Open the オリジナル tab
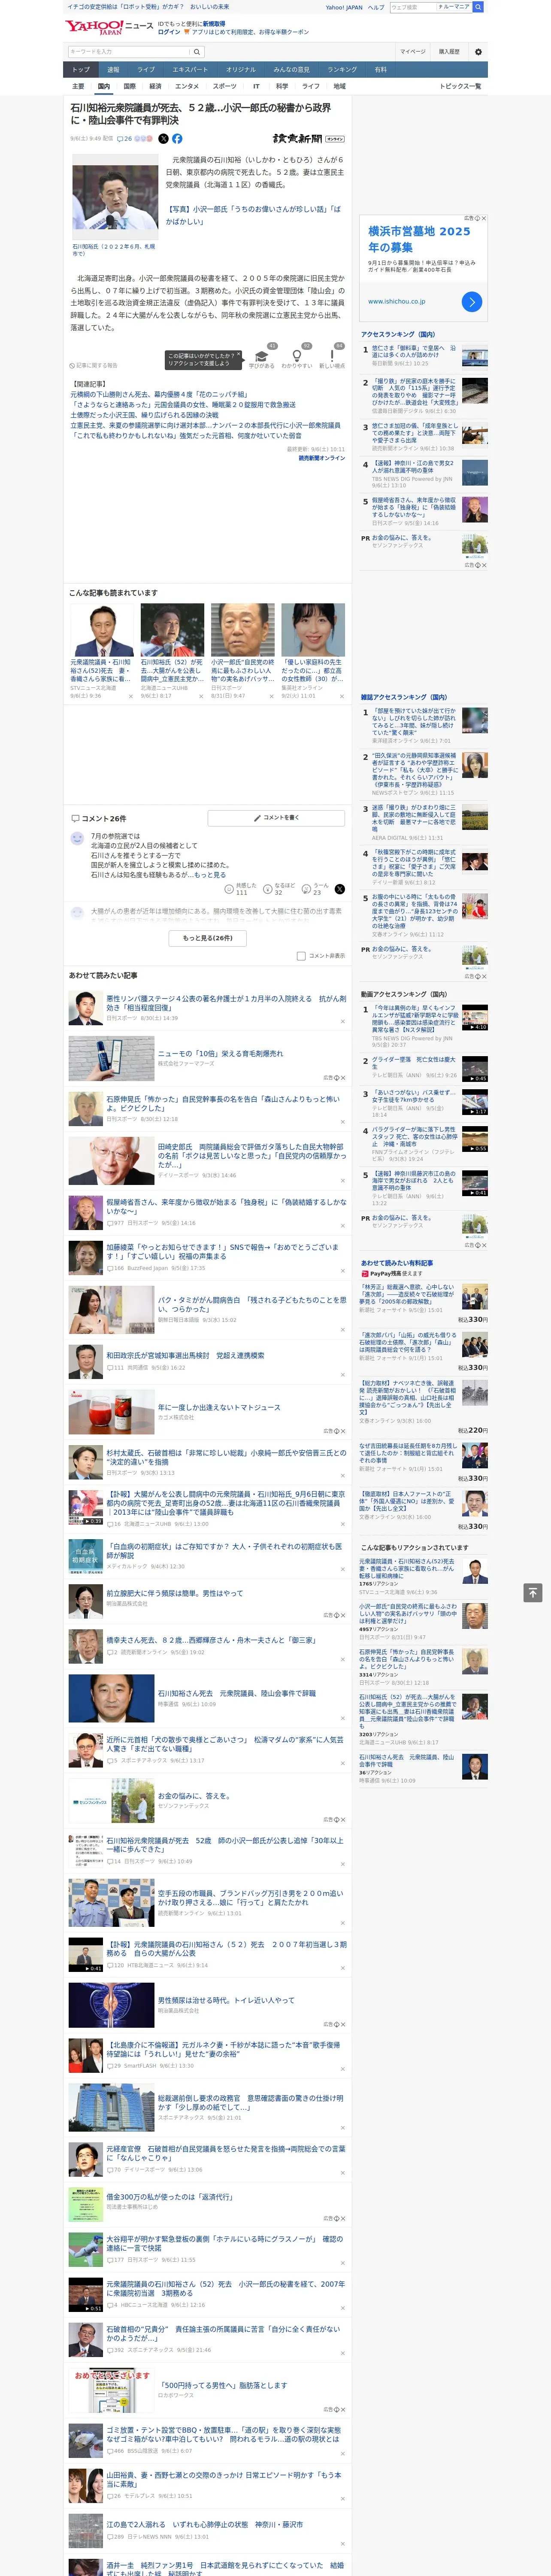Image resolution: width=551 pixels, height=2576 pixels. [241, 70]
